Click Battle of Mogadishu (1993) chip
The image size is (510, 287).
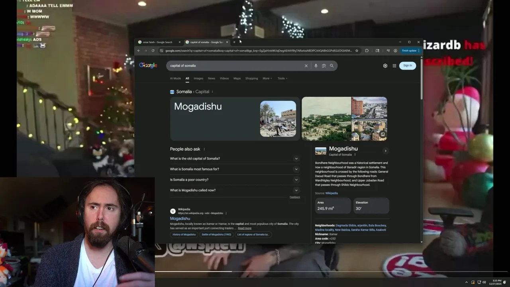point(216,234)
